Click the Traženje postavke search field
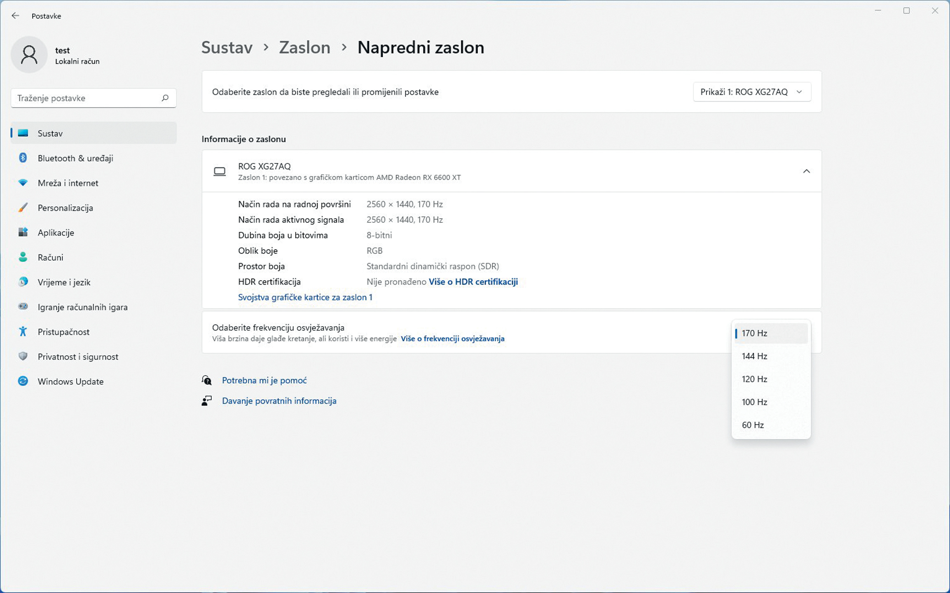This screenshot has height=593, width=950. click(x=94, y=98)
